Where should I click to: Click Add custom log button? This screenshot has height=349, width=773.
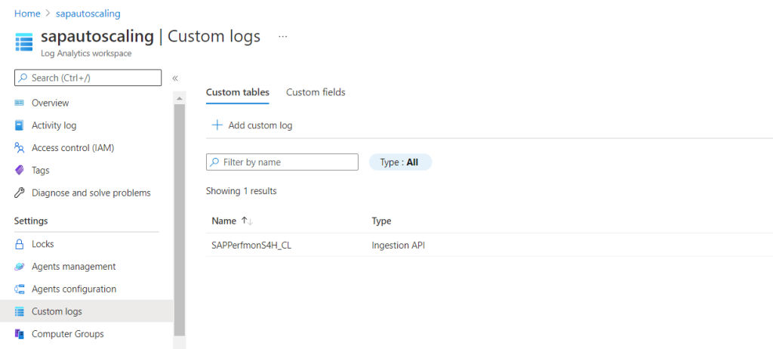(252, 125)
